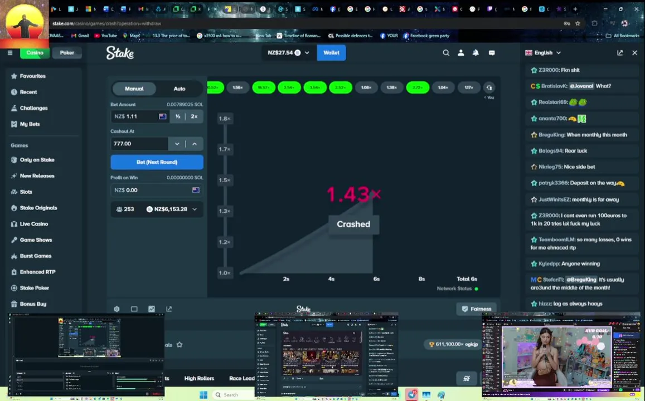Open the pop-out game icon
This screenshot has height=401, width=645.
(169, 309)
